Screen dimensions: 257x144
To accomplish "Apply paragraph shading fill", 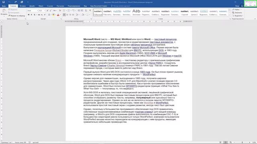I will (x=83, y=15).
